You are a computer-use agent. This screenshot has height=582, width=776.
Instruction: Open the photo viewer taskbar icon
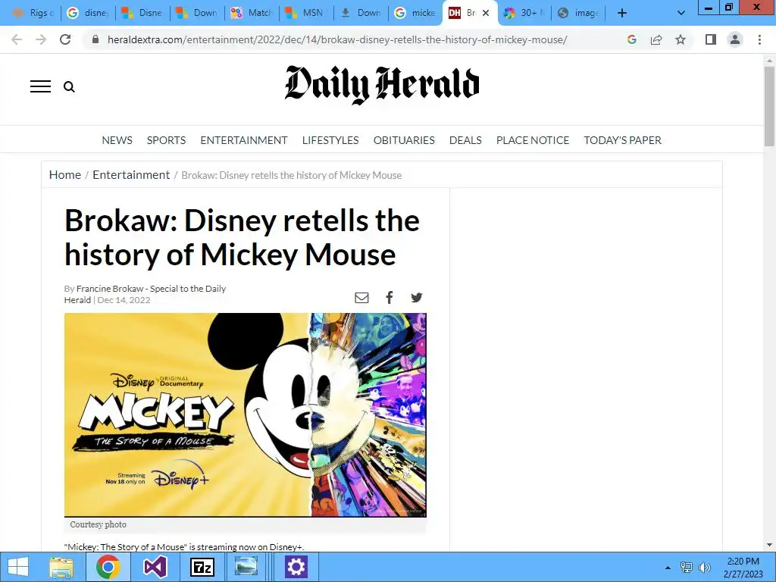[246, 567]
